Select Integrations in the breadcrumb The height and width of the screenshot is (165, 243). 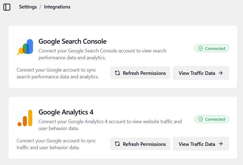[x=57, y=7]
